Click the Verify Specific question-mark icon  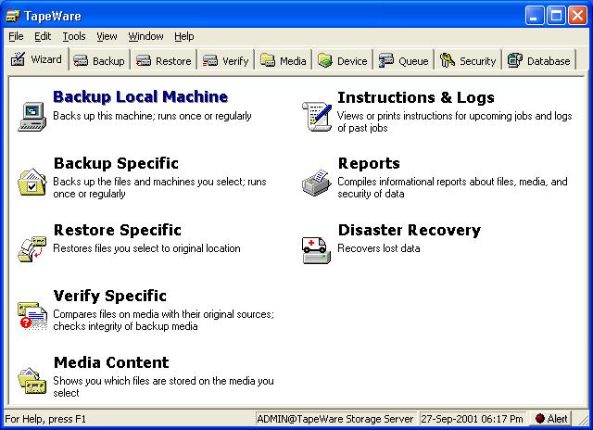[x=32, y=315]
